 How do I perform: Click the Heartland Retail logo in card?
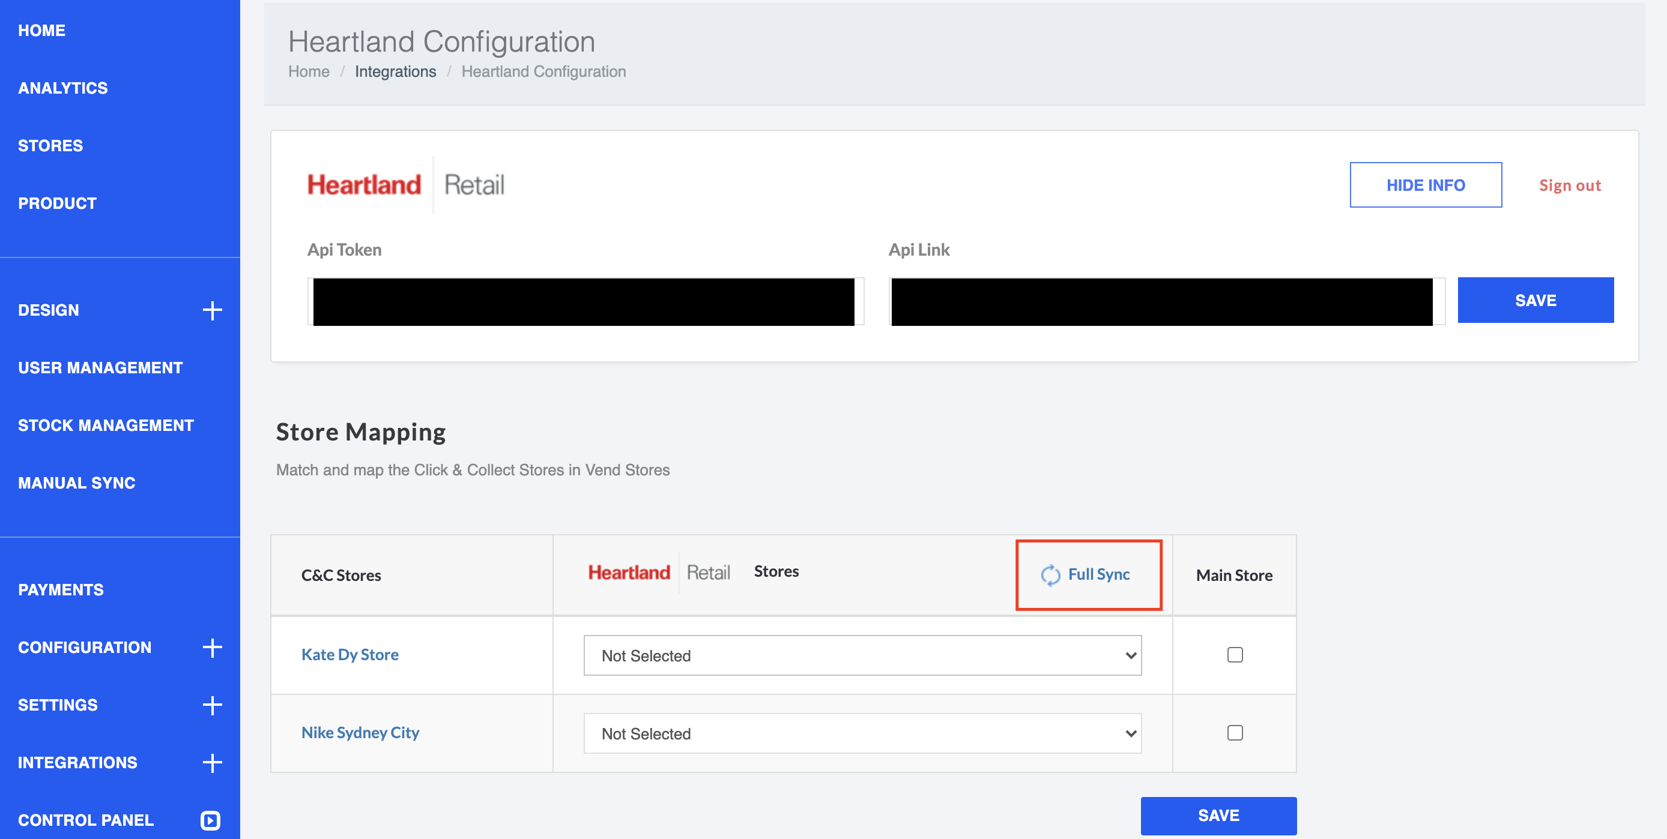click(x=405, y=185)
